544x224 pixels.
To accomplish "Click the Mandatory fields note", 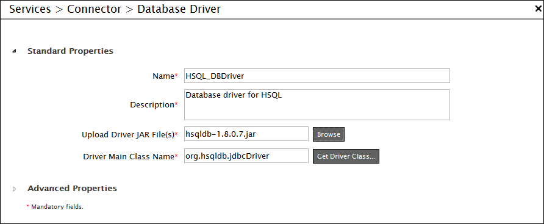I will pos(55,207).
